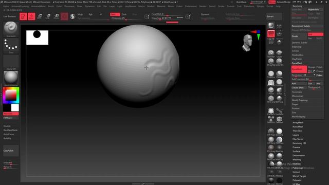Image resolution: width=329 pixels, height=185 pixels.
Task: Adjust the Draw Size slider
Action: pos(168,18)
